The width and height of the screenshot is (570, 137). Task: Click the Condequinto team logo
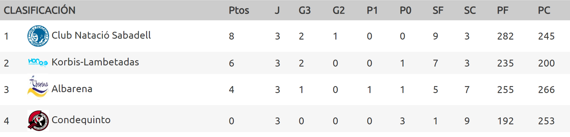[38, 120]
